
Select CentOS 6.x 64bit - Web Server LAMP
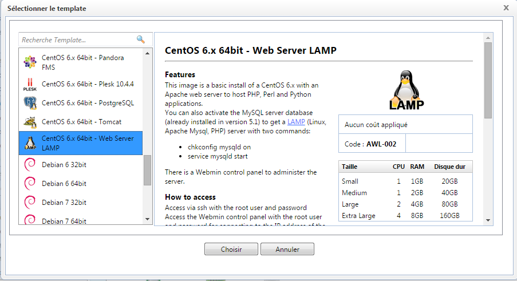[87, 143]
